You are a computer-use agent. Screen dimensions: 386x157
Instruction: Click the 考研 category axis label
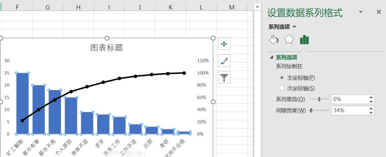164,144
